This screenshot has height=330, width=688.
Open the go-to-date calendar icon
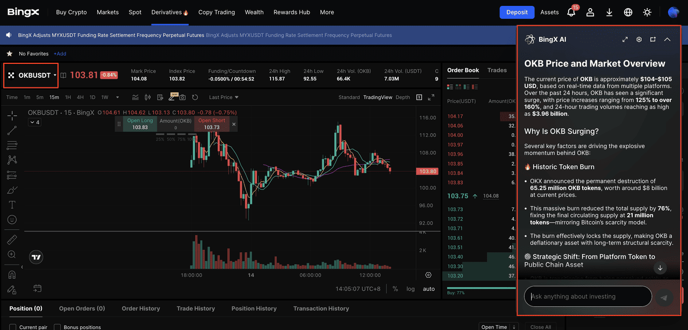click(x=37, y=289)
